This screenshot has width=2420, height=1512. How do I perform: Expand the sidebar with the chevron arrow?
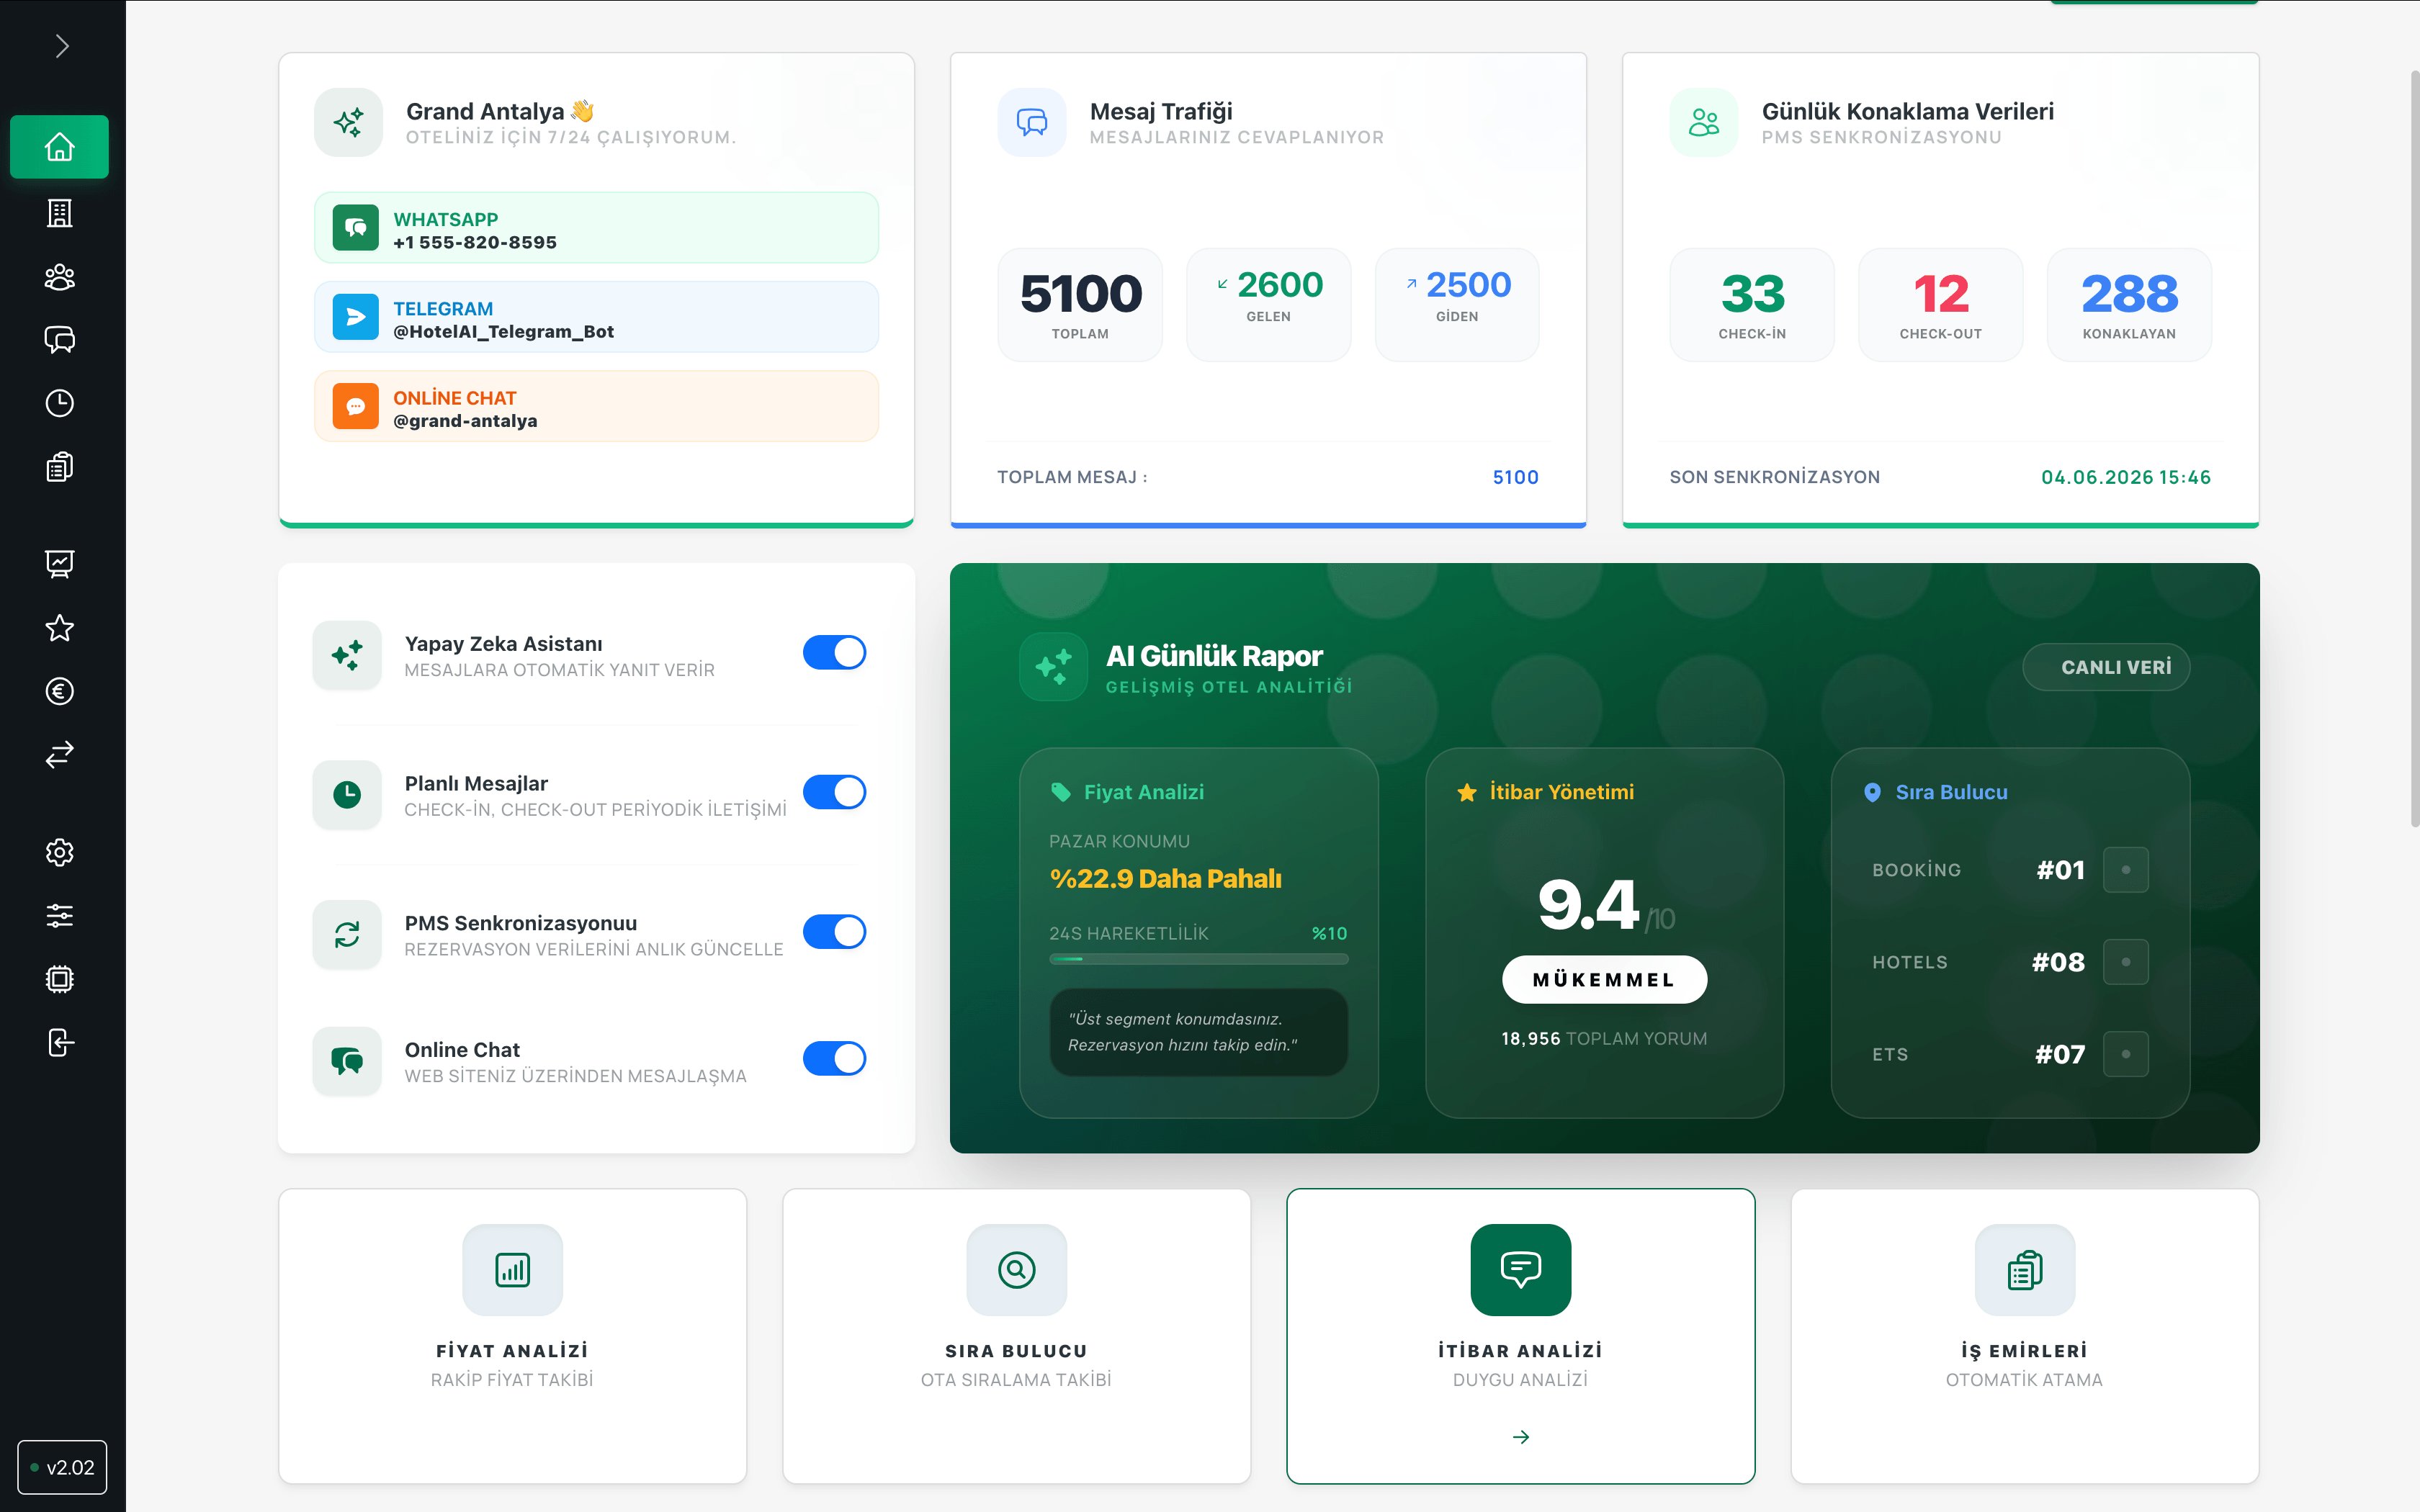click(62, 46)
